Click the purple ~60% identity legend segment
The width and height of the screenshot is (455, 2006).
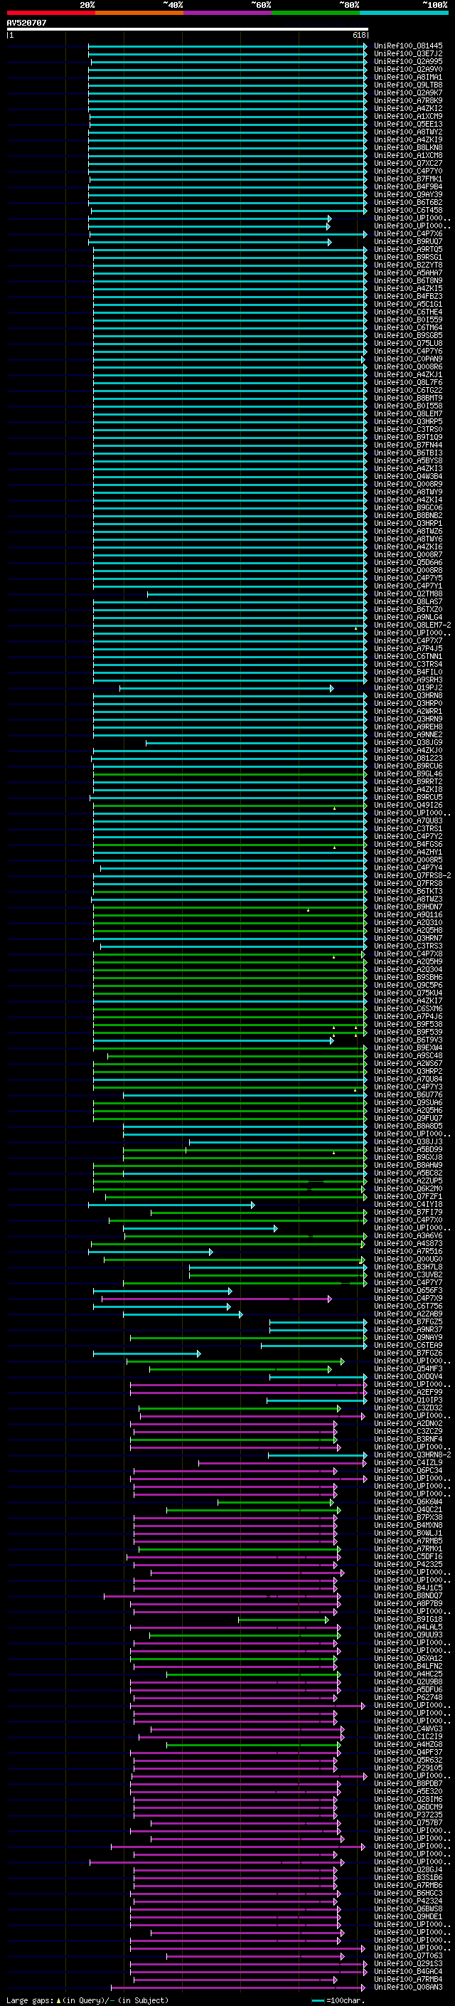click(227, 14)
